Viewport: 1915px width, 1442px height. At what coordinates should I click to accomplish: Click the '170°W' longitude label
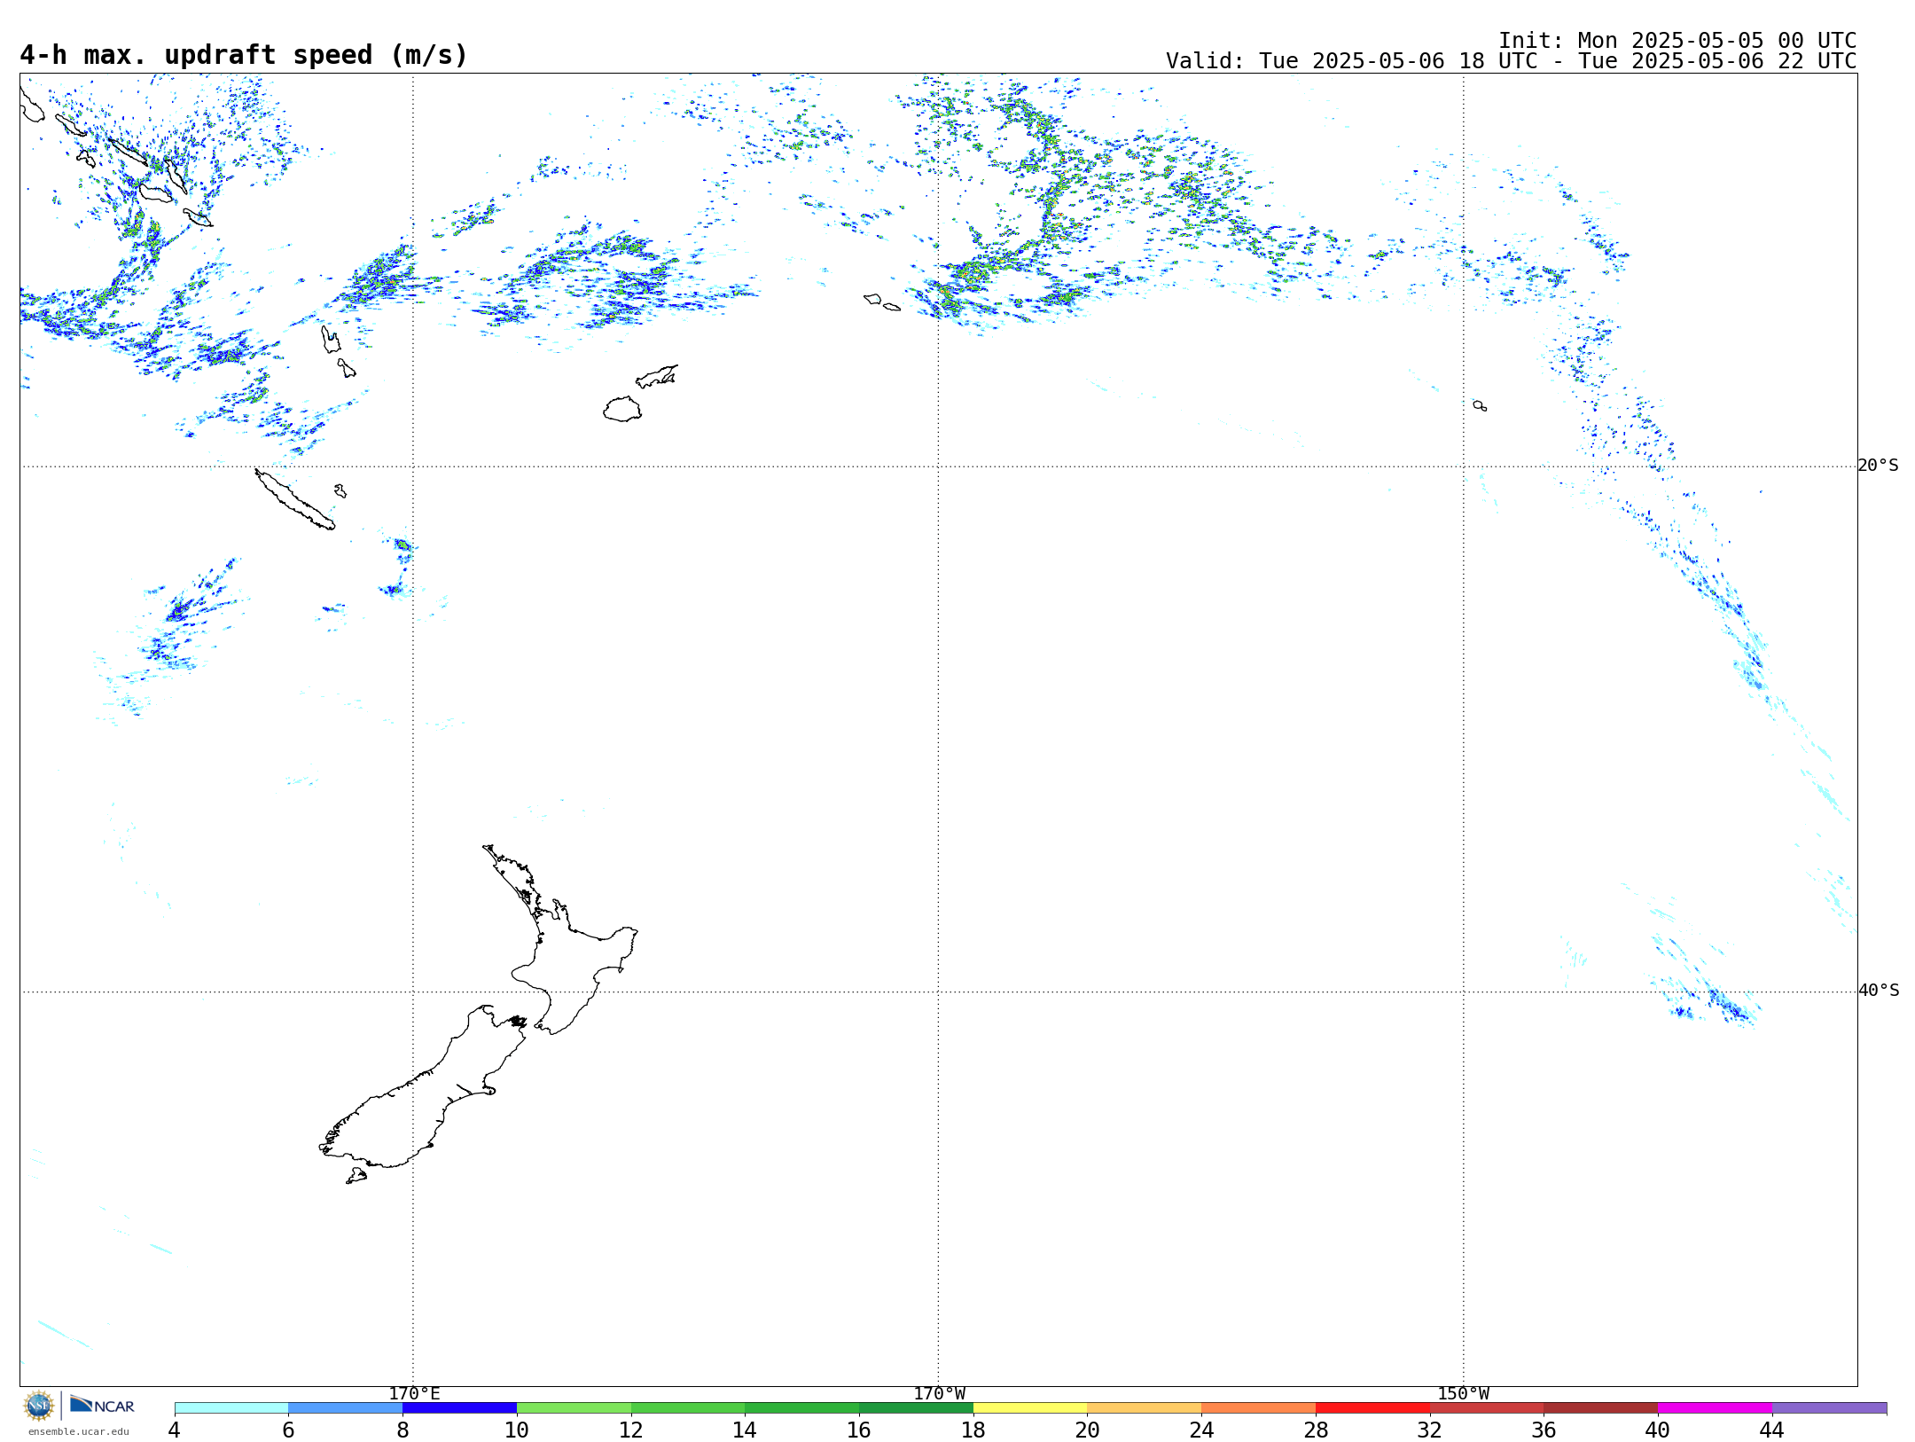[939, 1393]
